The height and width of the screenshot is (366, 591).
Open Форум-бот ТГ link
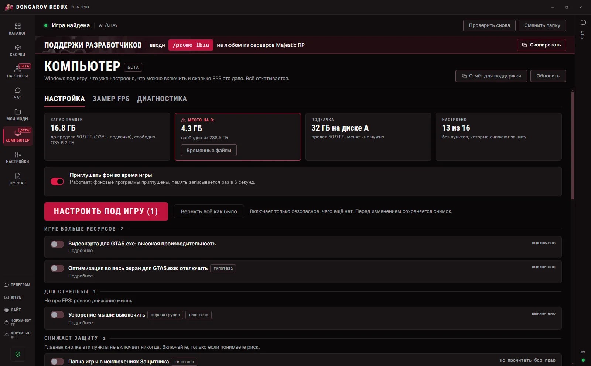tap(17, 322)
